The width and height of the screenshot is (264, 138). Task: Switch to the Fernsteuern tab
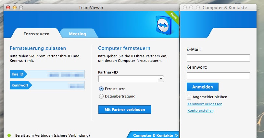coord(36,34)
